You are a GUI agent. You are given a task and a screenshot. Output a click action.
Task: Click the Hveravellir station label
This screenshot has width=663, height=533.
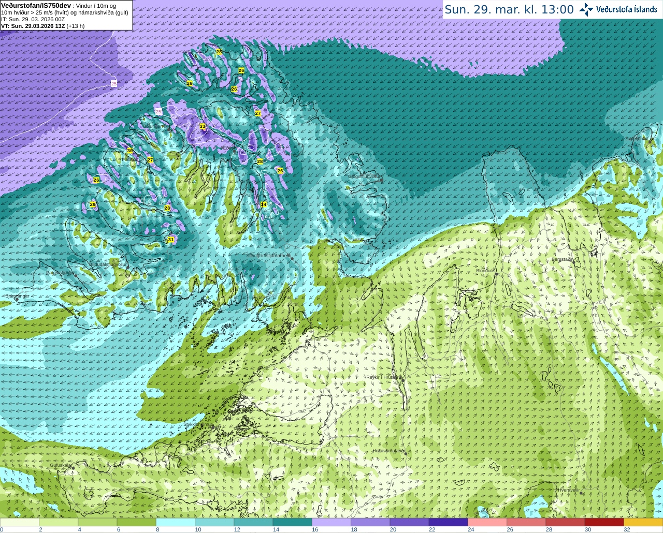point(568,490)
